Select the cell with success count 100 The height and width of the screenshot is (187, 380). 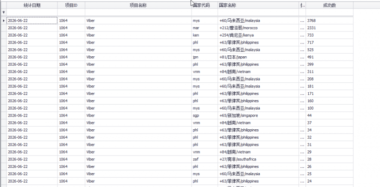[330, 108]
